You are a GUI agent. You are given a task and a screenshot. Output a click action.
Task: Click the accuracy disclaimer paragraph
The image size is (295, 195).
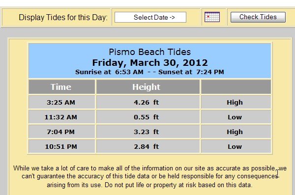pyautogui.click(x=150, y=176)
